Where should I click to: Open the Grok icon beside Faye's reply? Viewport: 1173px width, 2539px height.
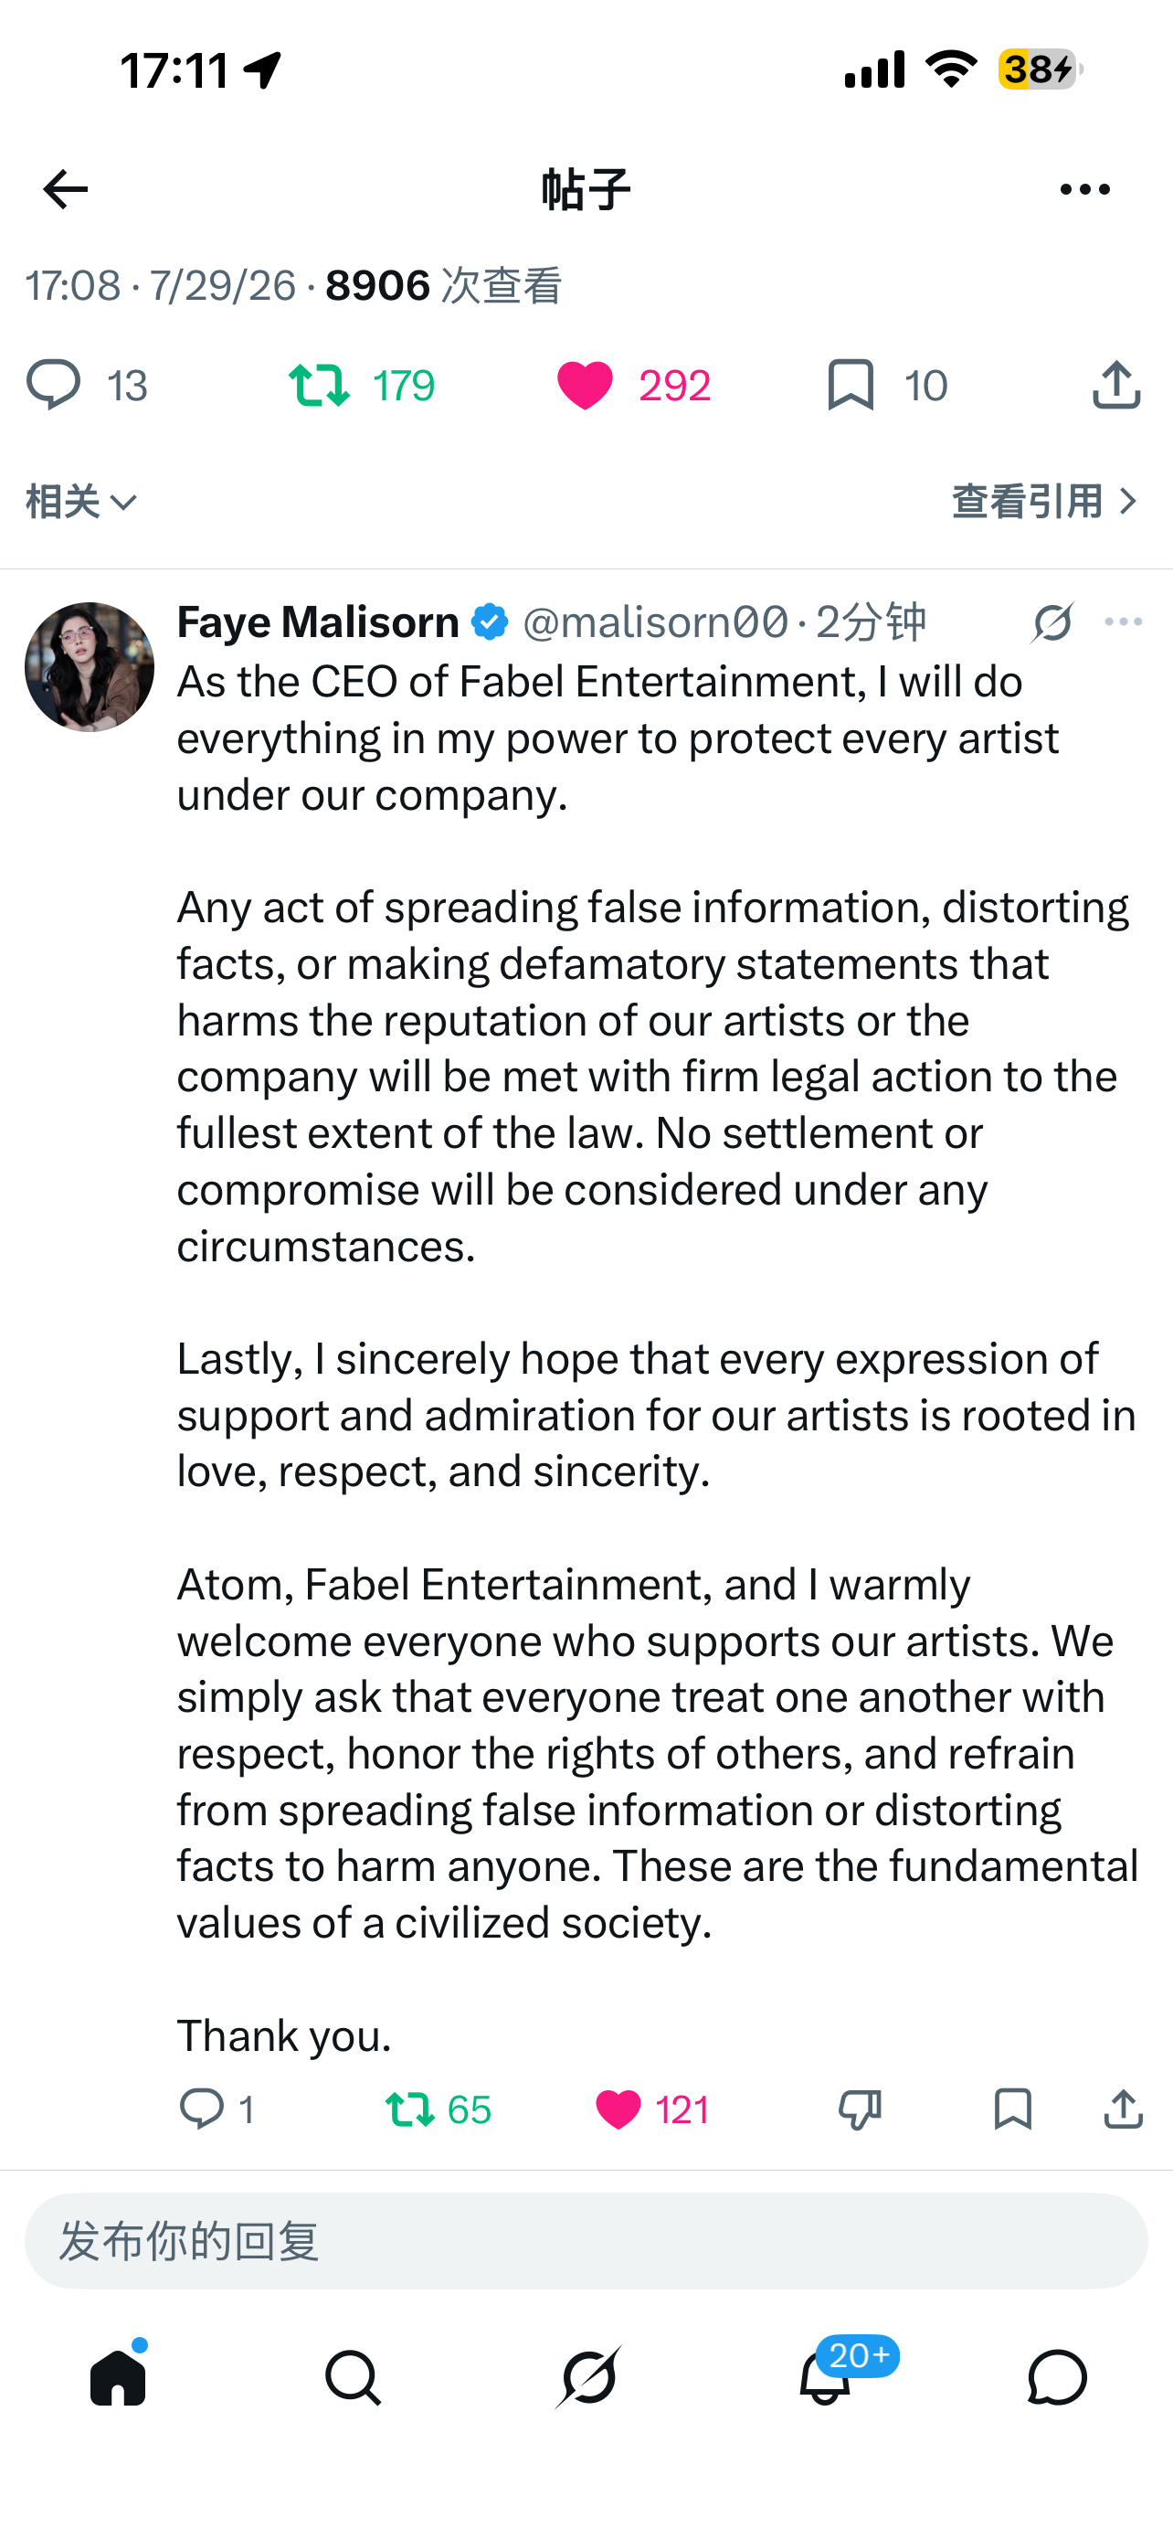tap(1051, 621)
